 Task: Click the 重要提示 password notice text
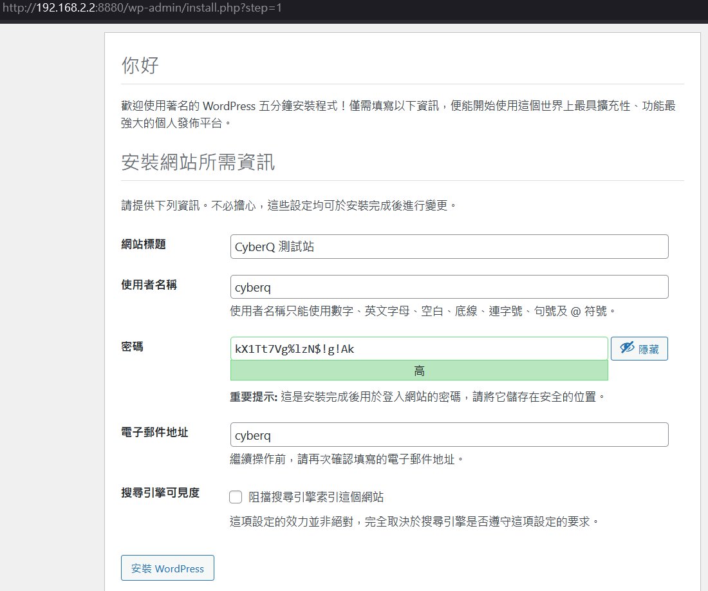pos(417,397)
